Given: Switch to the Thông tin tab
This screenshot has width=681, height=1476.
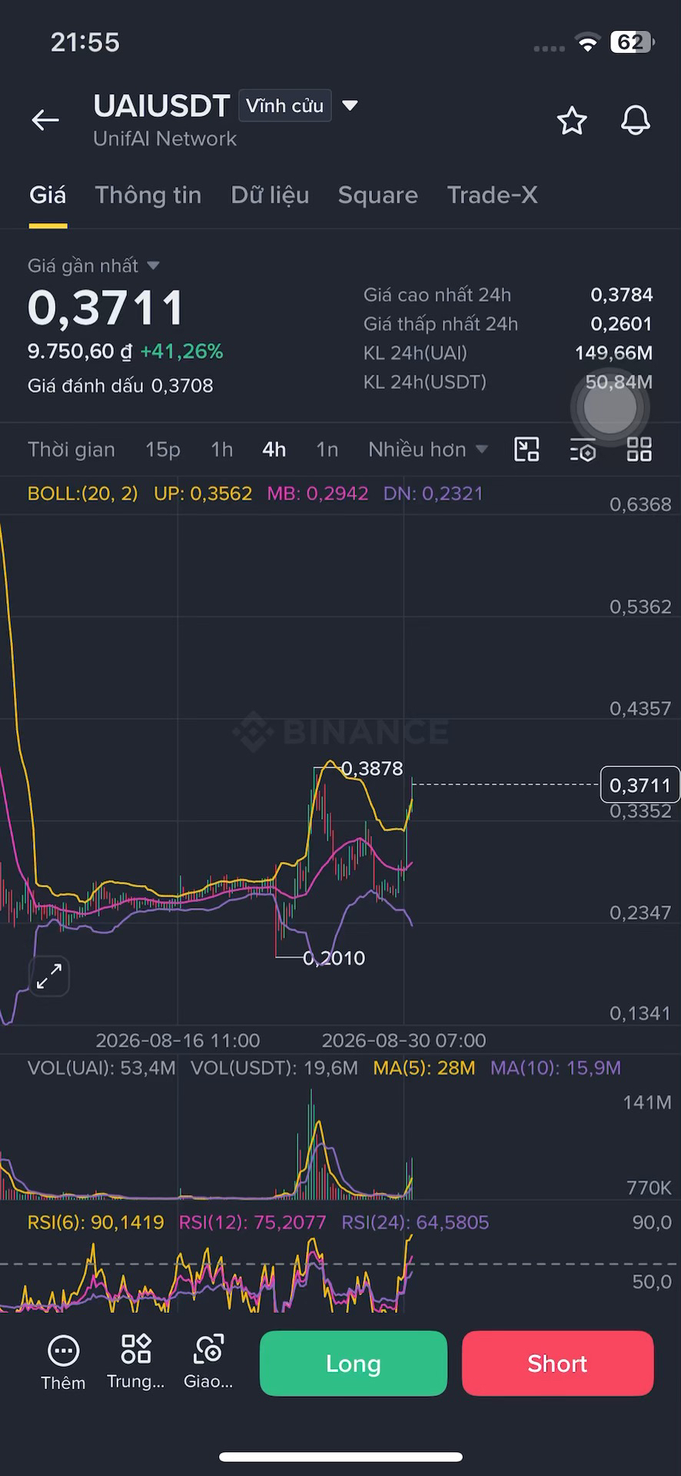Looking at the screenshot, I should coord(148,195).
